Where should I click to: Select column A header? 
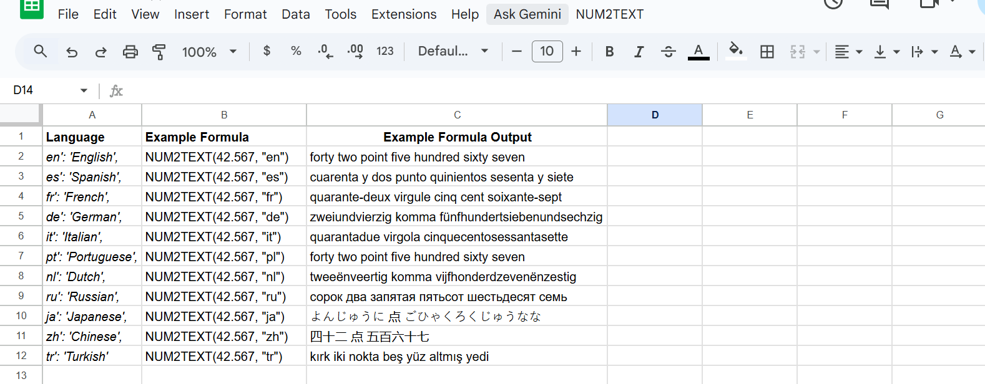(92, 115)
